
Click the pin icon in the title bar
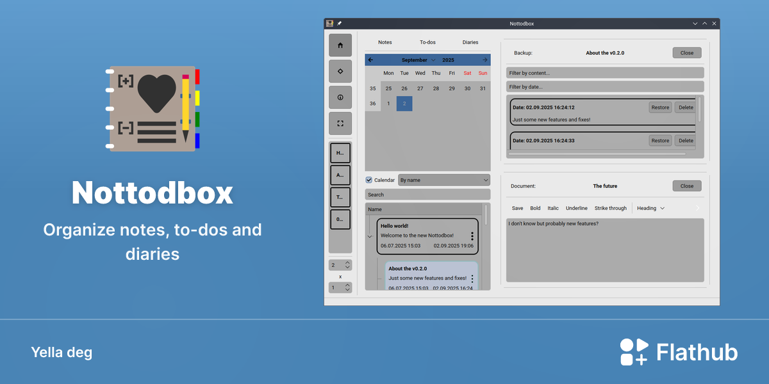click(x=340, y=24)
